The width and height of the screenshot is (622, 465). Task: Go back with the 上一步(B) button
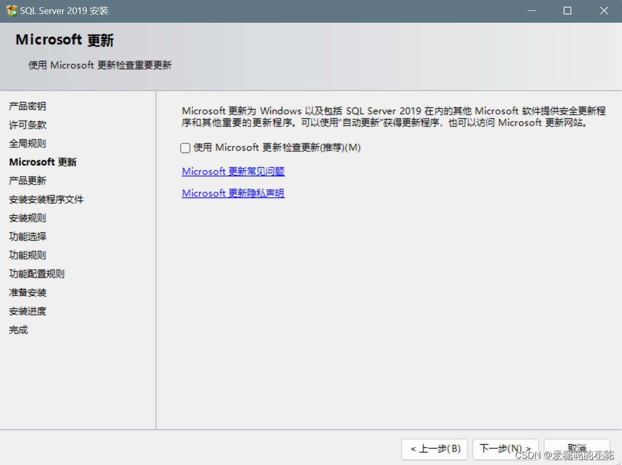click(434, 449)
